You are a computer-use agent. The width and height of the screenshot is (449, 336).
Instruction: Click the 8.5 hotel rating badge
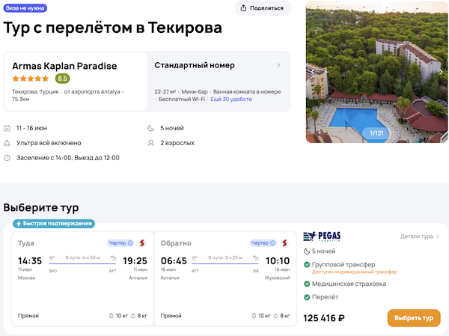tap(62, 78)
